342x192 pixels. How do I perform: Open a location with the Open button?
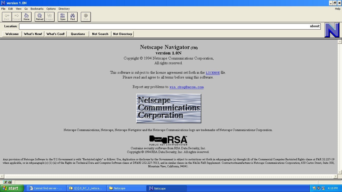coord(63,17)
